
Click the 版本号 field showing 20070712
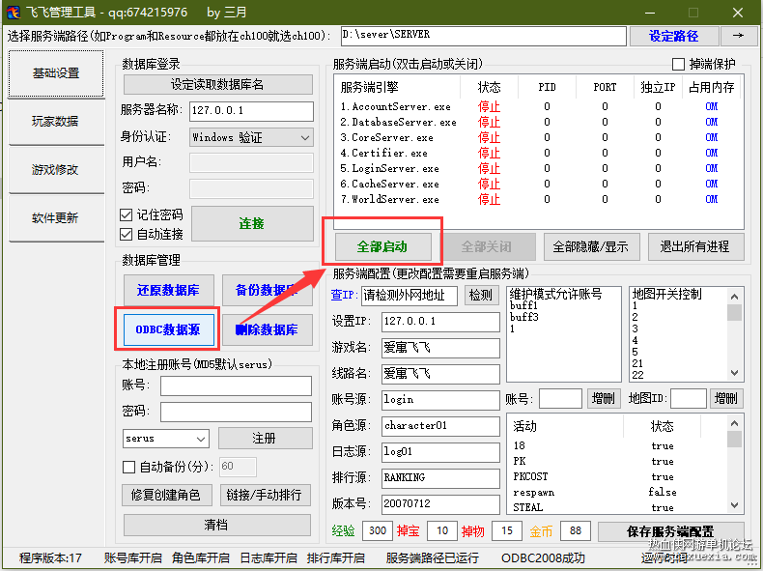[x=440, y=504]
